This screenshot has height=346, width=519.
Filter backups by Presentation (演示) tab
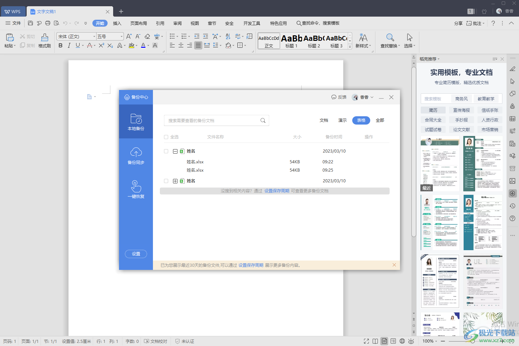click(x=343, y=120)
